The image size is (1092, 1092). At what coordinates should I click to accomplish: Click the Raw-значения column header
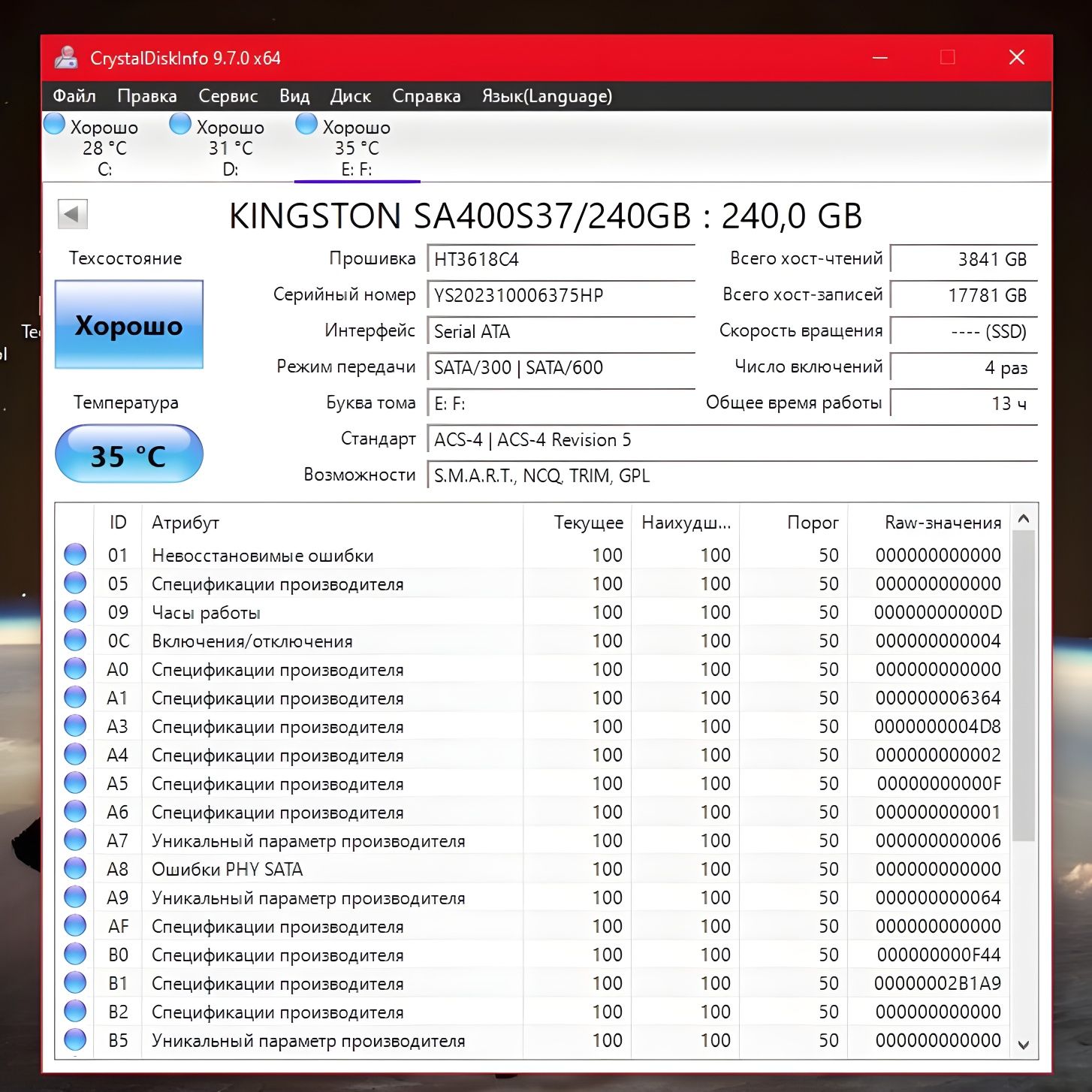928,523
